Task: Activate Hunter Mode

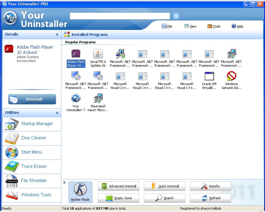Action: (80, 192)
